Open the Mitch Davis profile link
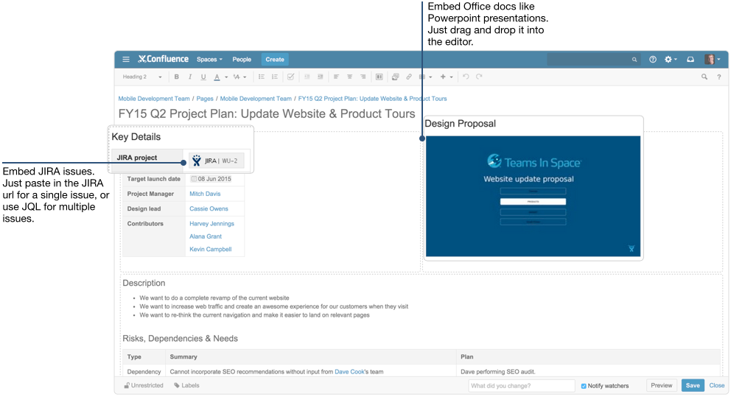The image size is (731, 397). (x=205, y=194)
